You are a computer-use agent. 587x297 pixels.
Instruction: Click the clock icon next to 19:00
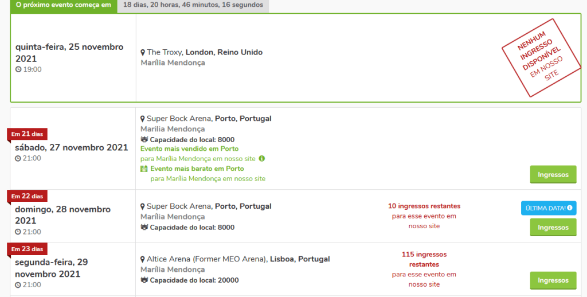point(18,69)
